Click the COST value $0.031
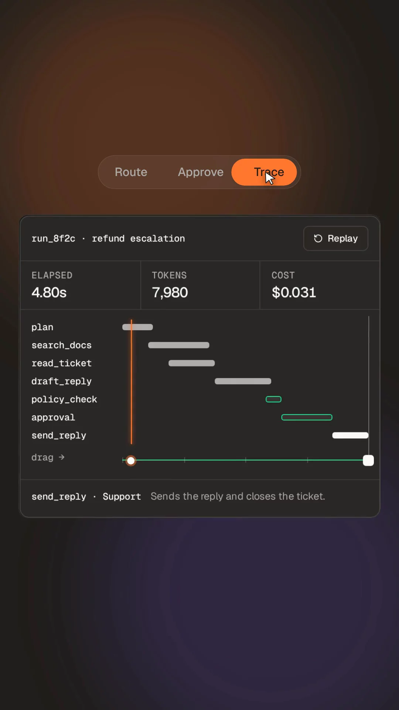The height and width of the screenshot is (710, 399). click(x=294, y=293)
